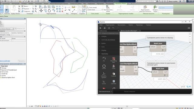The width and height of the screenshot is (194, 109).
Task: Select the Mirror Pick Axis tool
Action: coord(49,7)
